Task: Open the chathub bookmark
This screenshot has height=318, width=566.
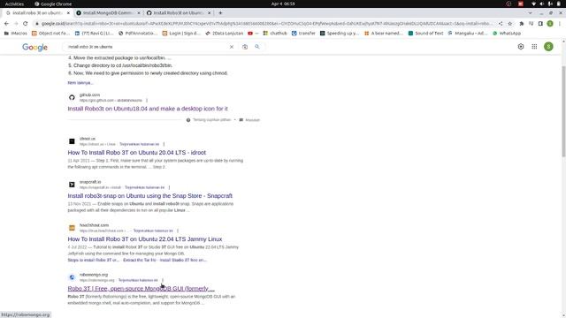Action: point(275,34)
